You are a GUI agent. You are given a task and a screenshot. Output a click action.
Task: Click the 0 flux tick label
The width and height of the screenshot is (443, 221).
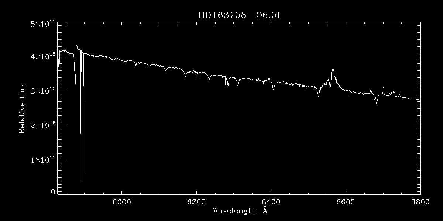[53, 192]
